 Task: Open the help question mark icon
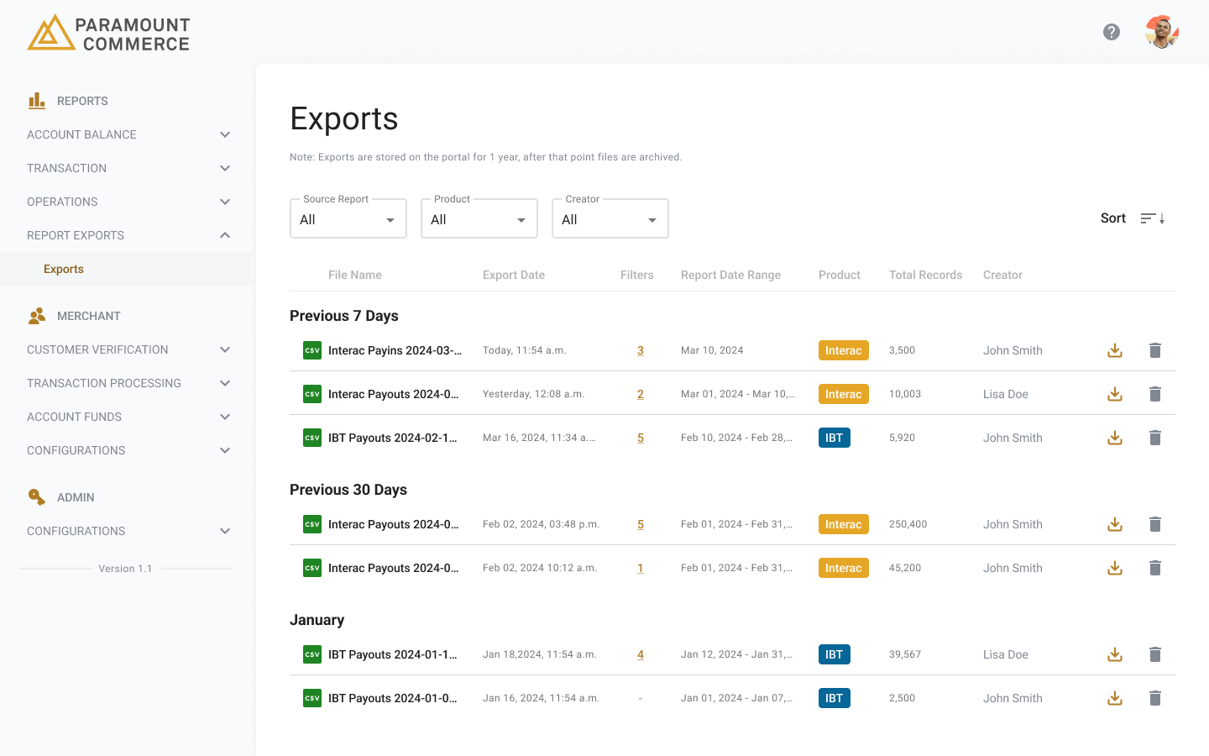click(x=1112, y=31)
